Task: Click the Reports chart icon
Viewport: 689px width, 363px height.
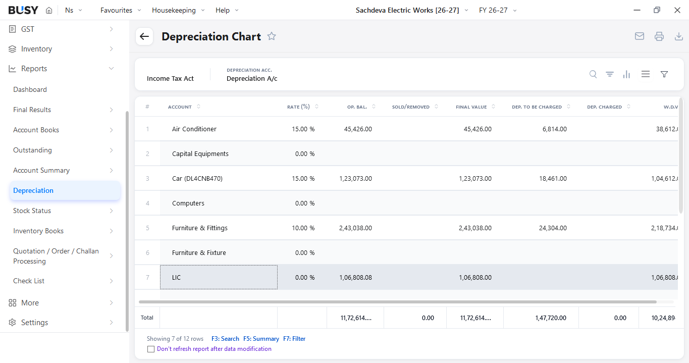Action: coord(13,69)
